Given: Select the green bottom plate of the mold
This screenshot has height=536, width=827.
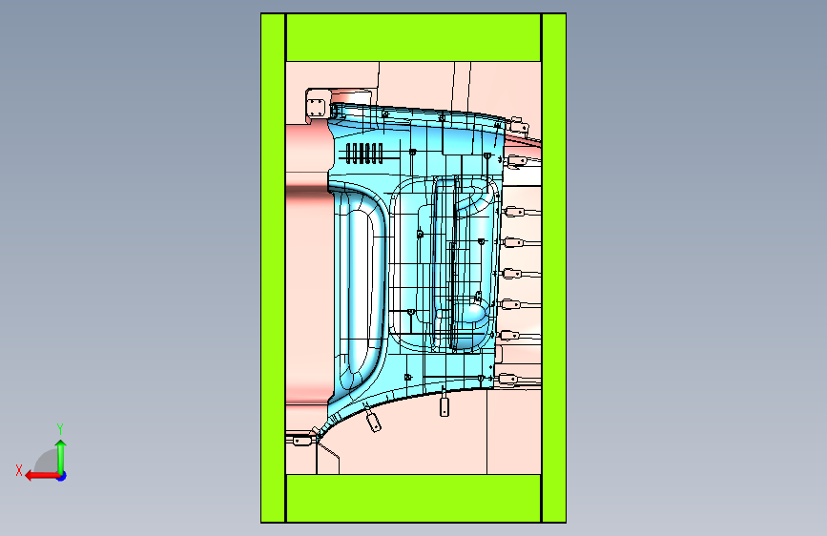Looking at the screenshot, I should coord(414,498).
